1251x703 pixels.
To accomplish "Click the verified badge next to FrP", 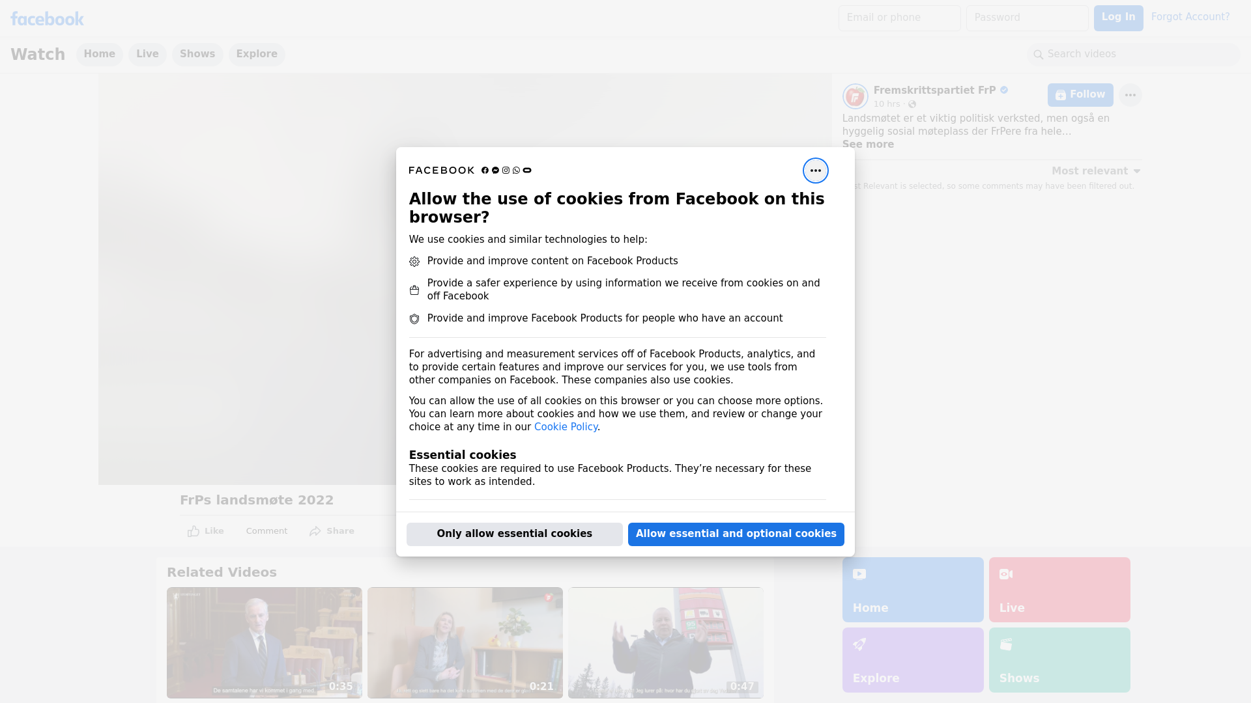I will pyautogui.click(x=1004, y=90).
